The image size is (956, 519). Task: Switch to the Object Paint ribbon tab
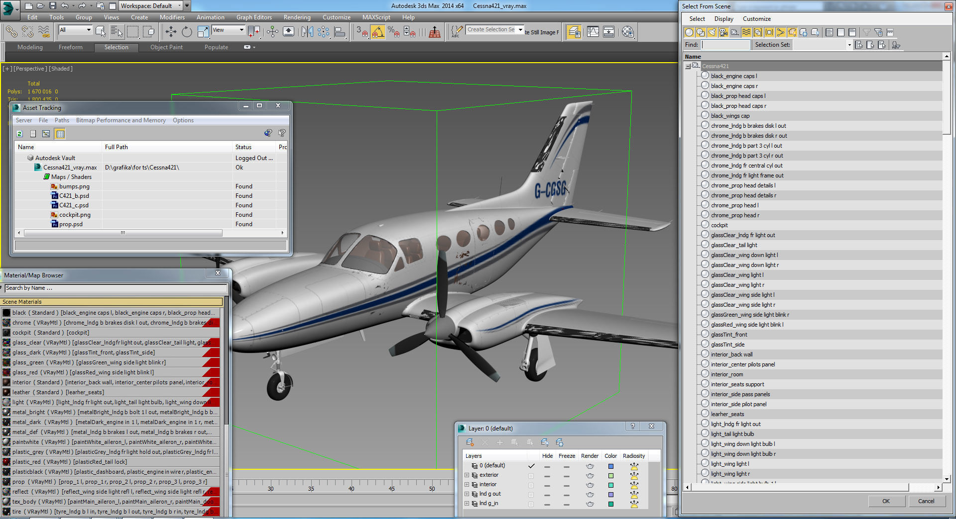166,47
